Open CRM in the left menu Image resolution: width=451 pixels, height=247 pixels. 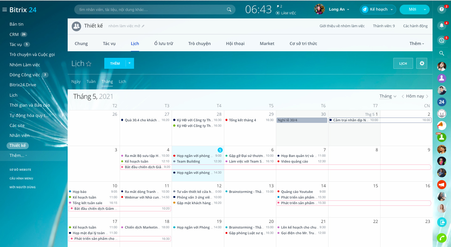[x=14, y=34]
